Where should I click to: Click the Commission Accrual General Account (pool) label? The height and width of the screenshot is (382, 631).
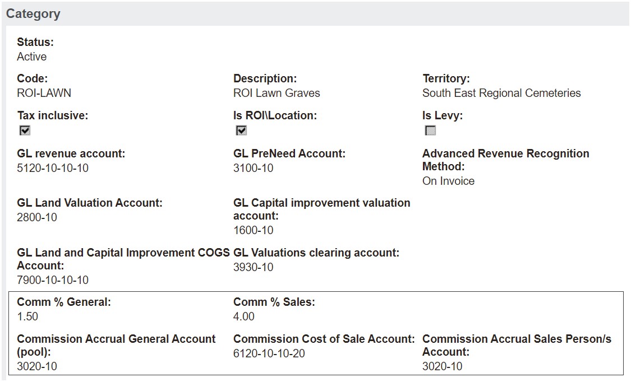point(116,346)
